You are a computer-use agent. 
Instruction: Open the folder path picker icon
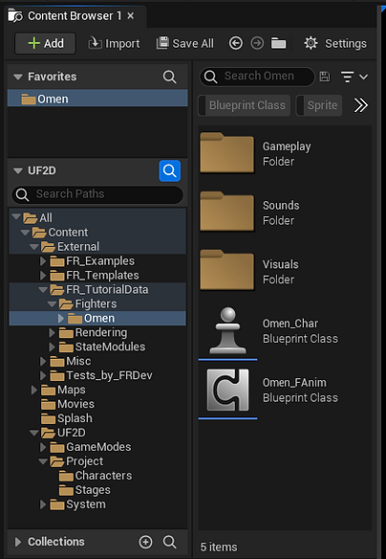point(279,43)
